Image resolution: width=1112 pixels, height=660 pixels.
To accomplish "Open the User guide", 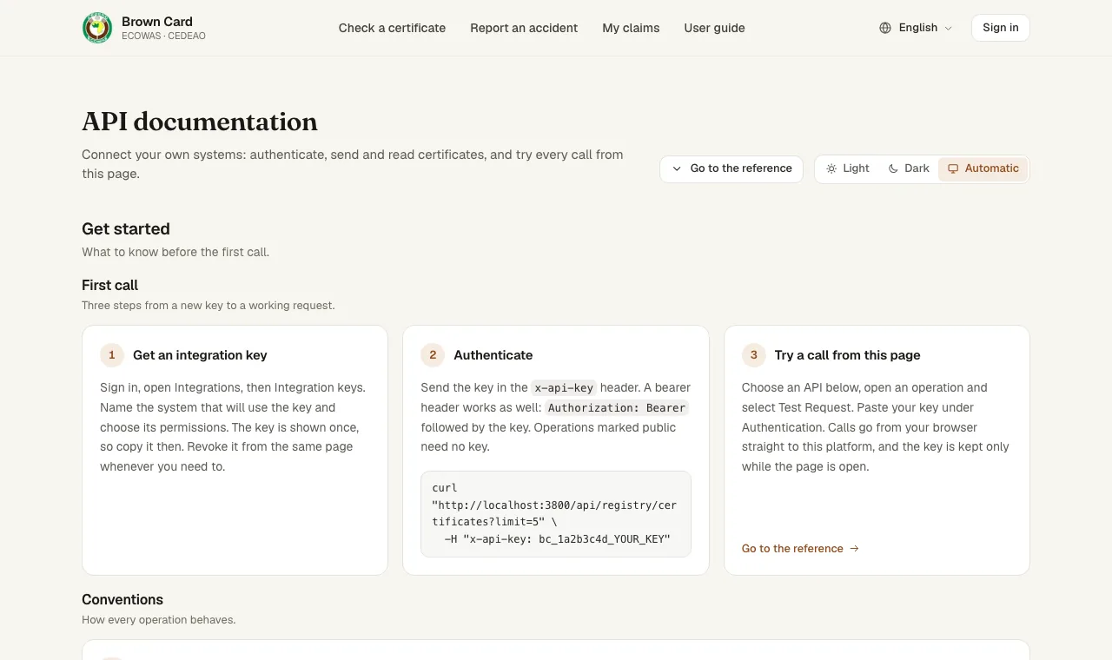I will 714,28.
